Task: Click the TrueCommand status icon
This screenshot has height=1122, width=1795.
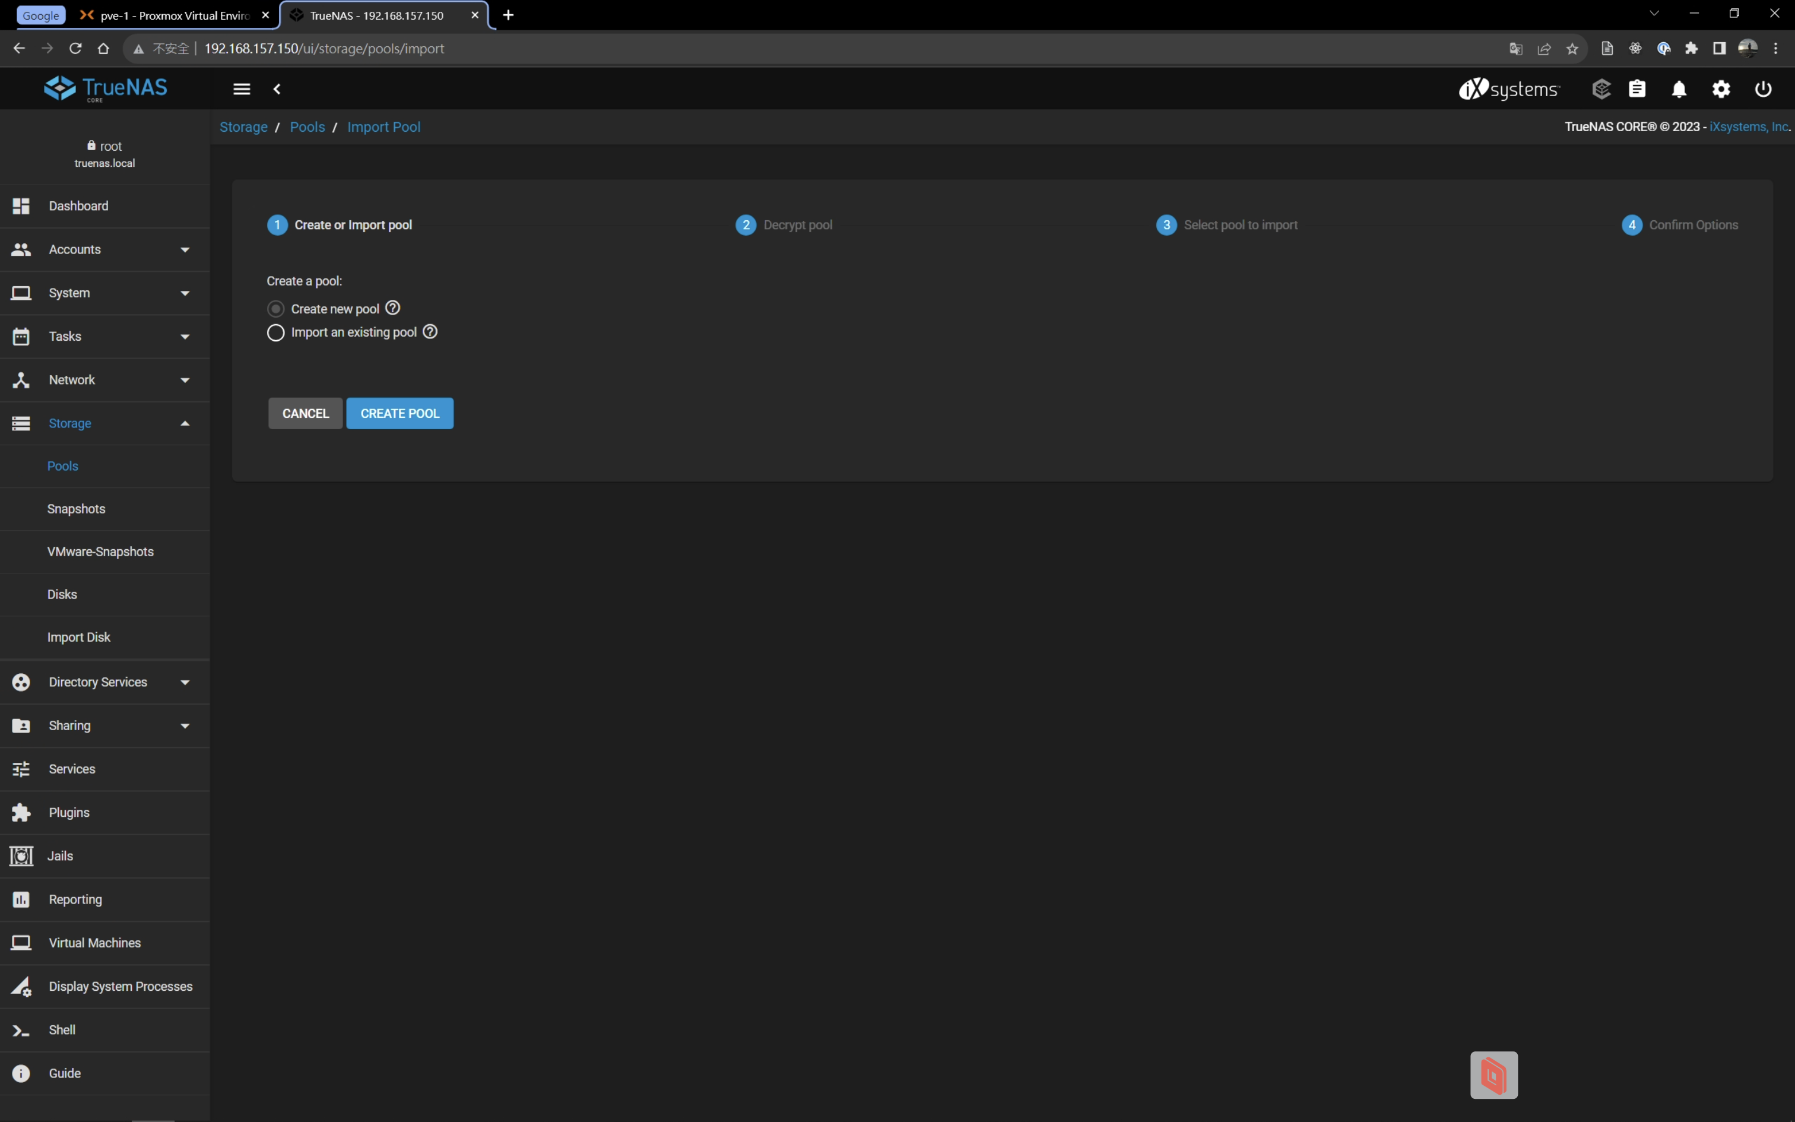Action: (1601, 89)
